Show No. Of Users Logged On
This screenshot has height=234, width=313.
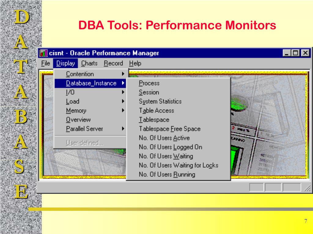point(179,147)
